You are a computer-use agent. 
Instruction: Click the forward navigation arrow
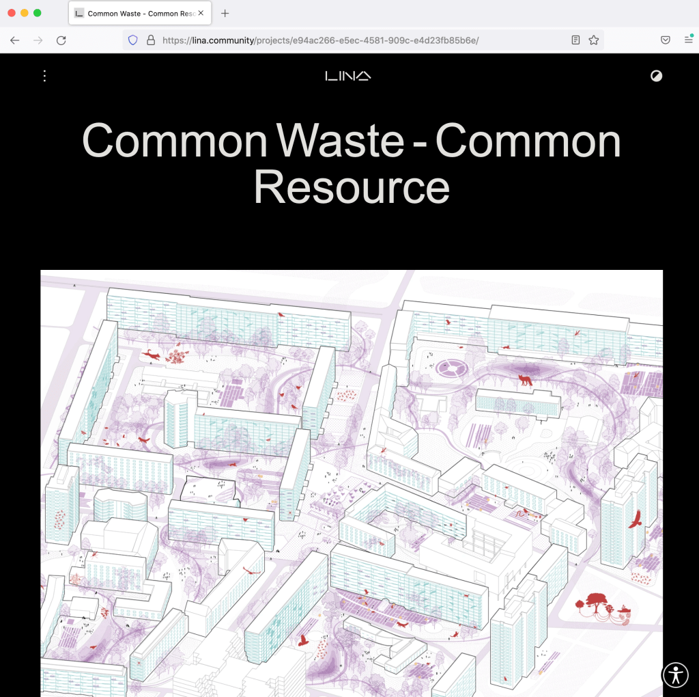[x=38, y=40]
